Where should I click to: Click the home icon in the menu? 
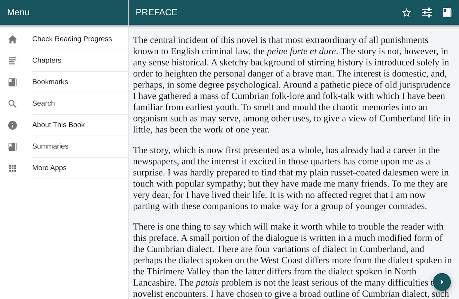click(x=13, y=39)
